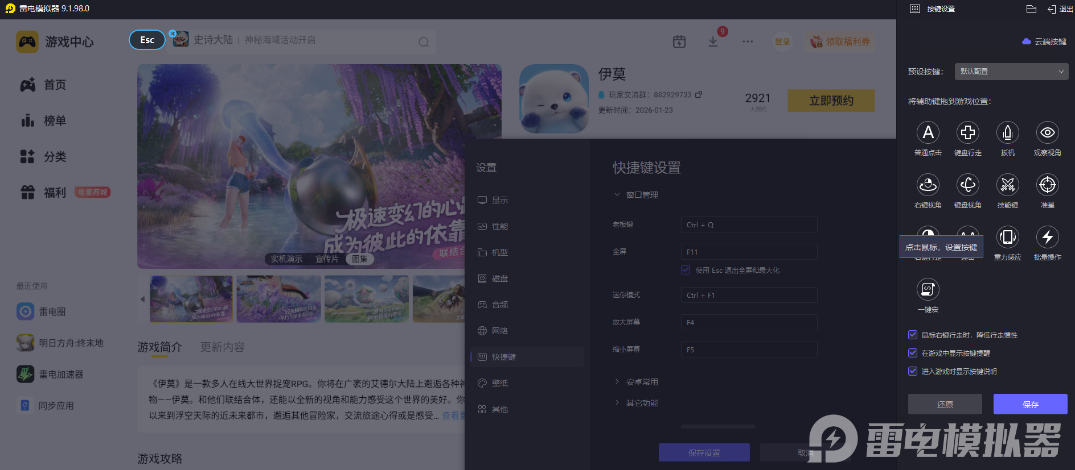
Task: Open 音频 settings tab
Action: [x=527, y=305]
